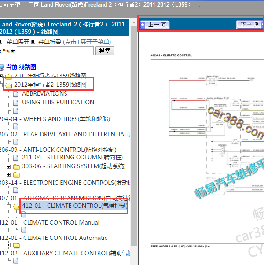Open 412-01 CLIMATE CONTROL Automatic

tap(54, 238)
